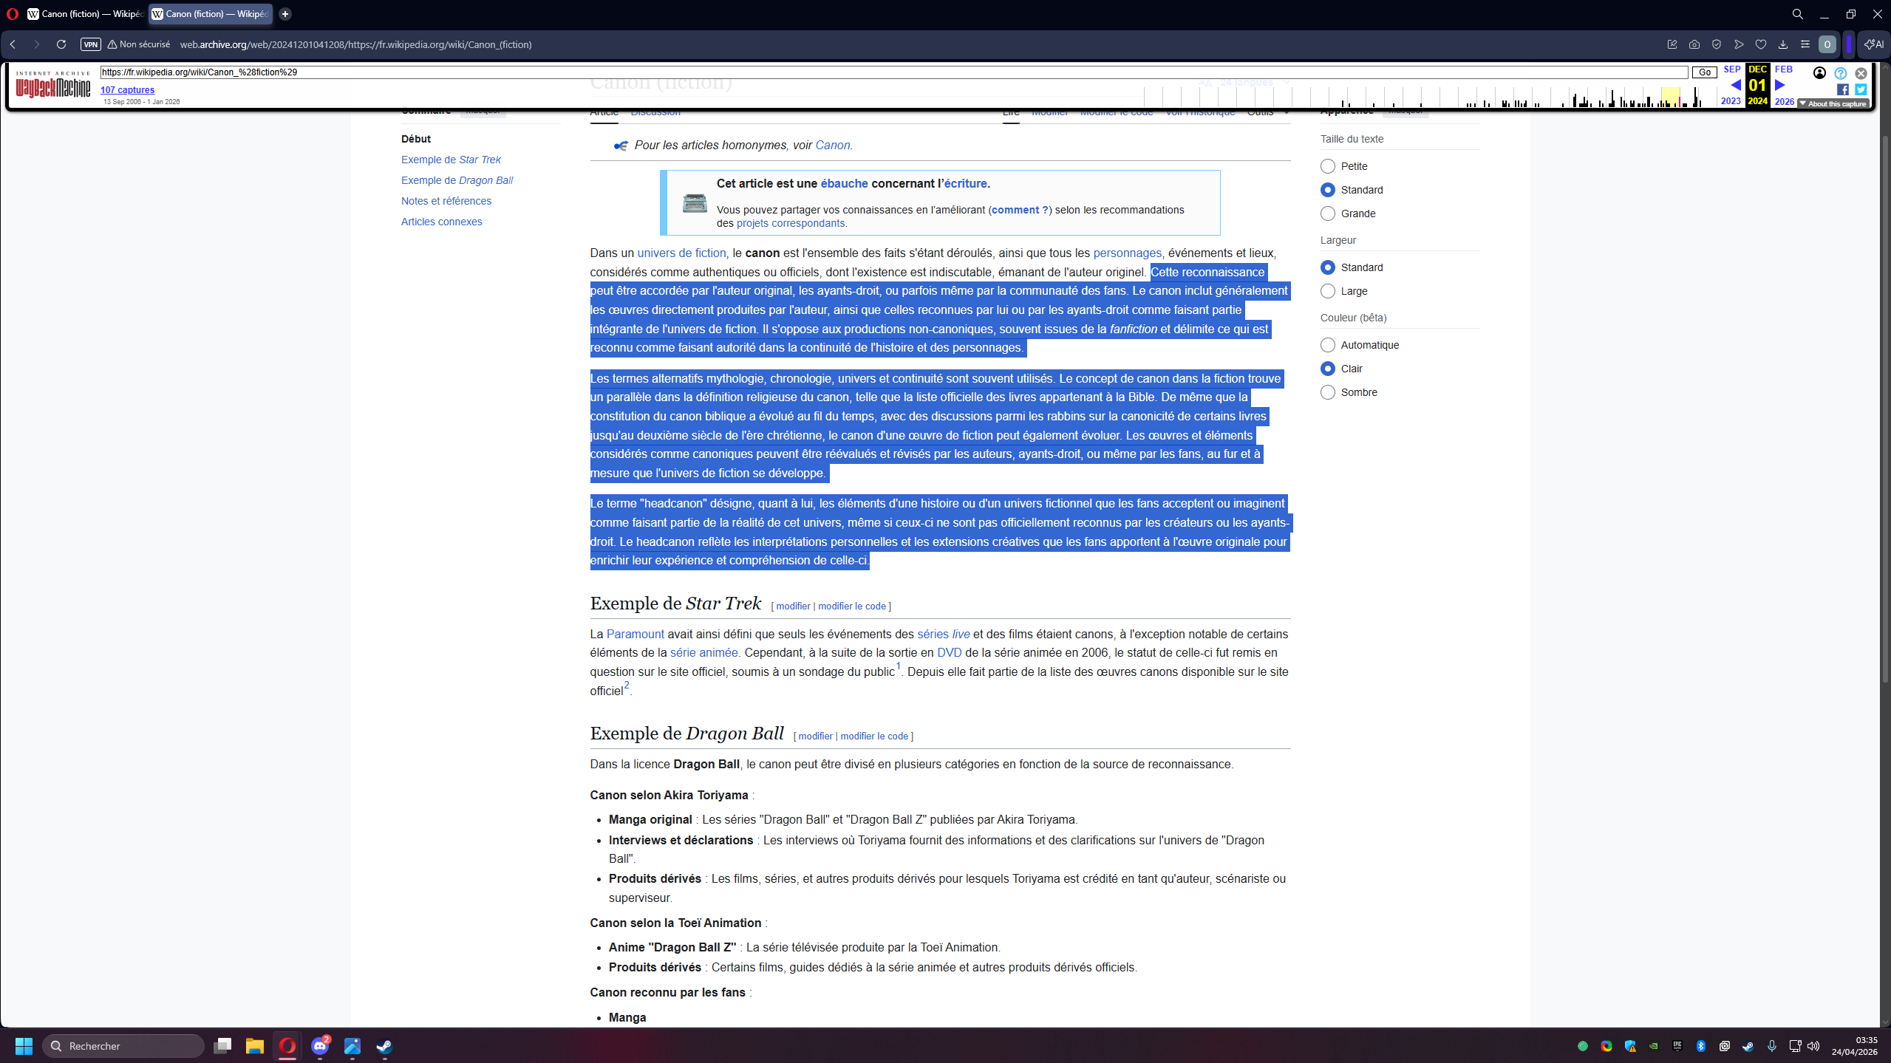Select Large width option
Screen dimensions: 1891x1063
pyautogui.click(x=1328, y=291)
